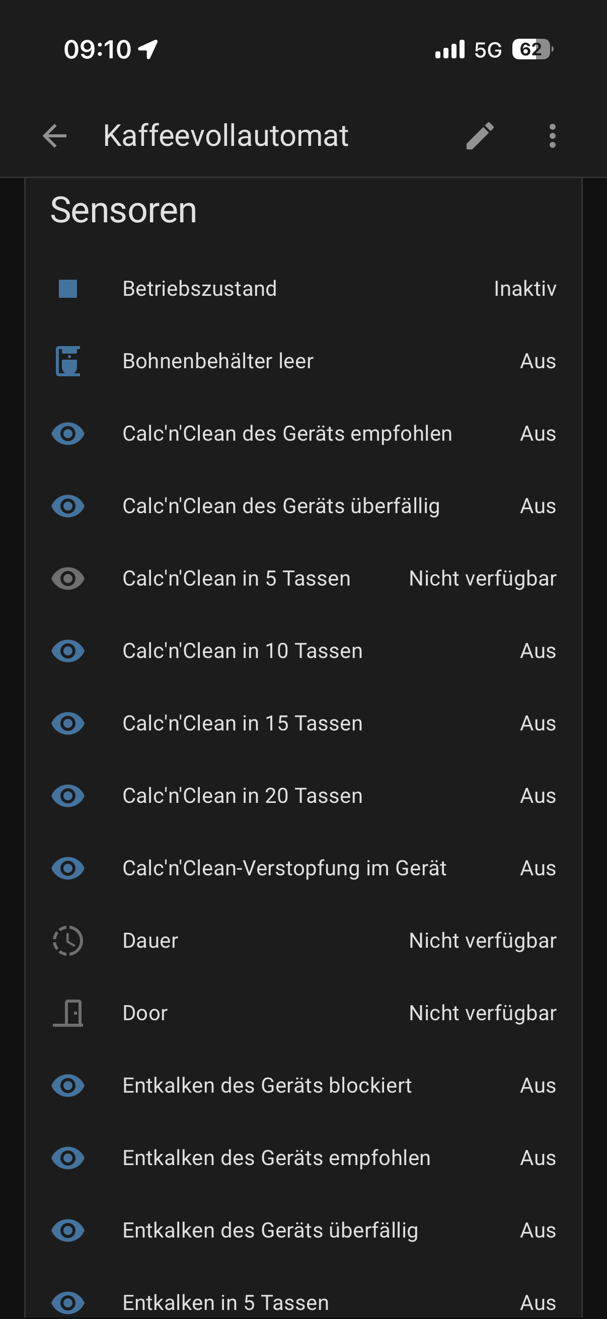Tap eye icon for Calc'n'Clean in 10 Tassen
This screenshot has height=1319, width=607.
pyautogui.click(x=67, y=651)
